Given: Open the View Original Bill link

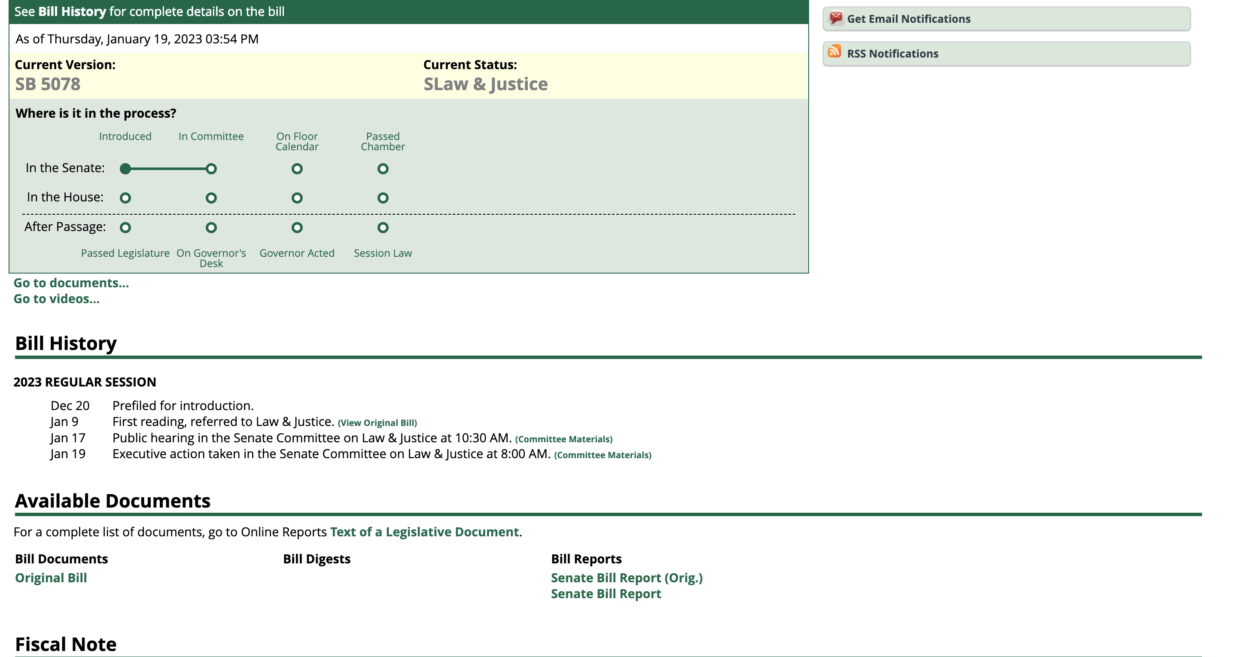Looking at the screenshot, I should click(377, 423).
